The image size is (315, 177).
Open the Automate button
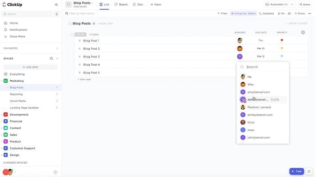(277, 4)
